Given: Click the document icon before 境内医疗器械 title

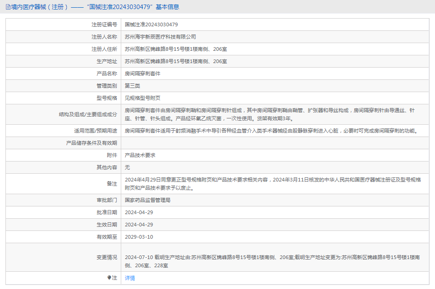Looking at the screenshot, I should (x=8, y=7).
